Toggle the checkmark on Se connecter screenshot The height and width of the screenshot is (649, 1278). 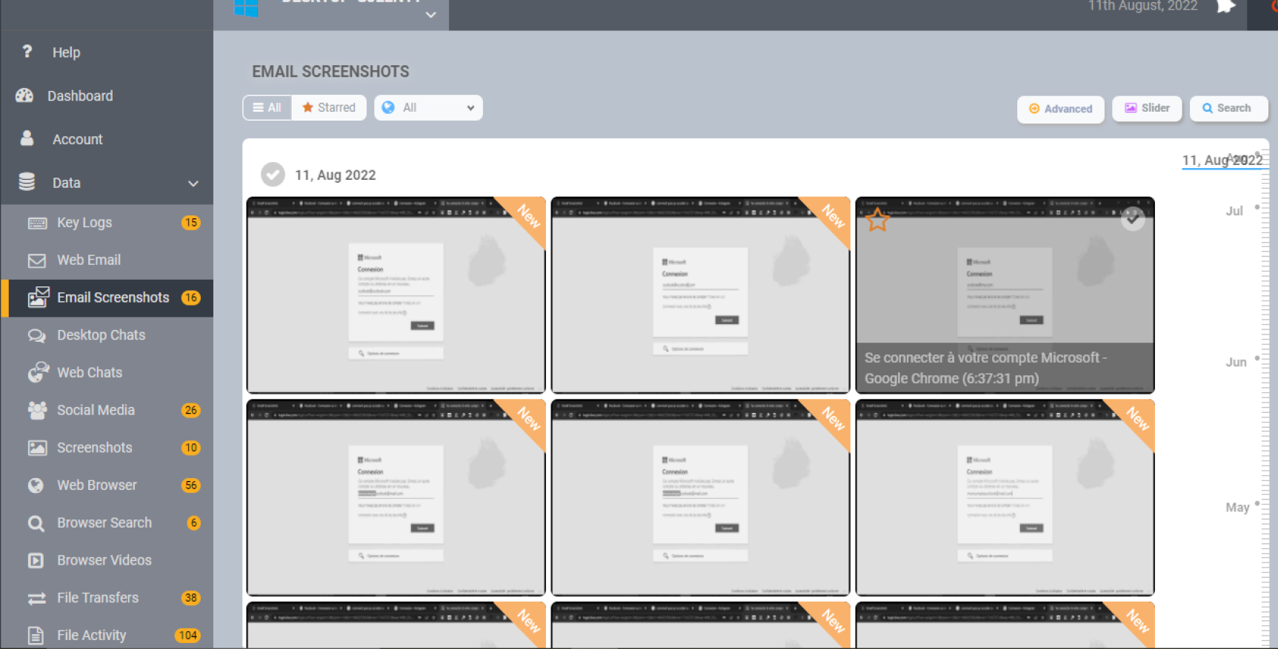click(x=1132, y=218)
